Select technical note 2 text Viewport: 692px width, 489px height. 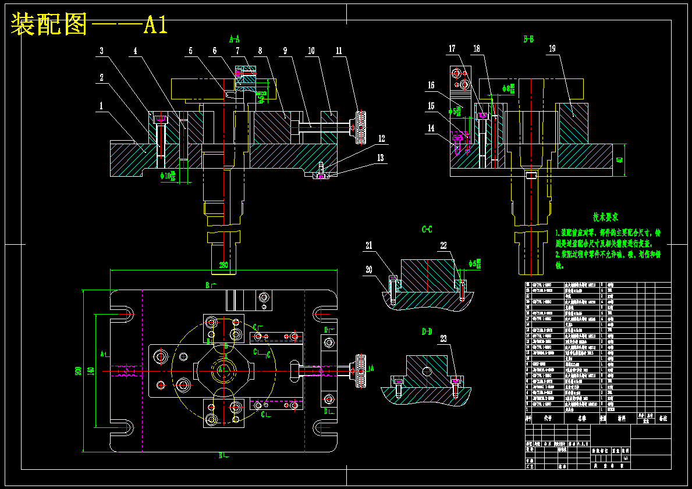(609, 260)
